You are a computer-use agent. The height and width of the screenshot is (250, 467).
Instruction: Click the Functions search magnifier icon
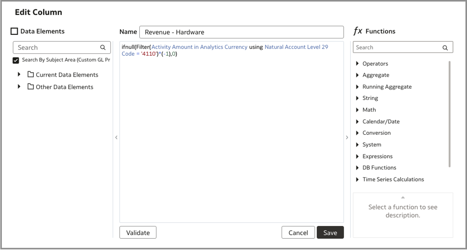click(445, 47)
